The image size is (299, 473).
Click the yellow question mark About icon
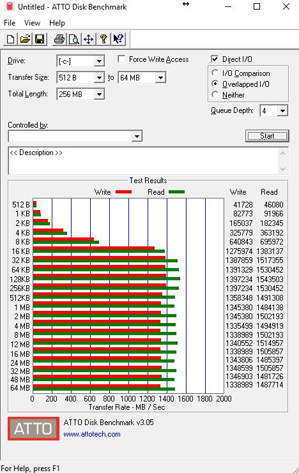coord(103,39)
